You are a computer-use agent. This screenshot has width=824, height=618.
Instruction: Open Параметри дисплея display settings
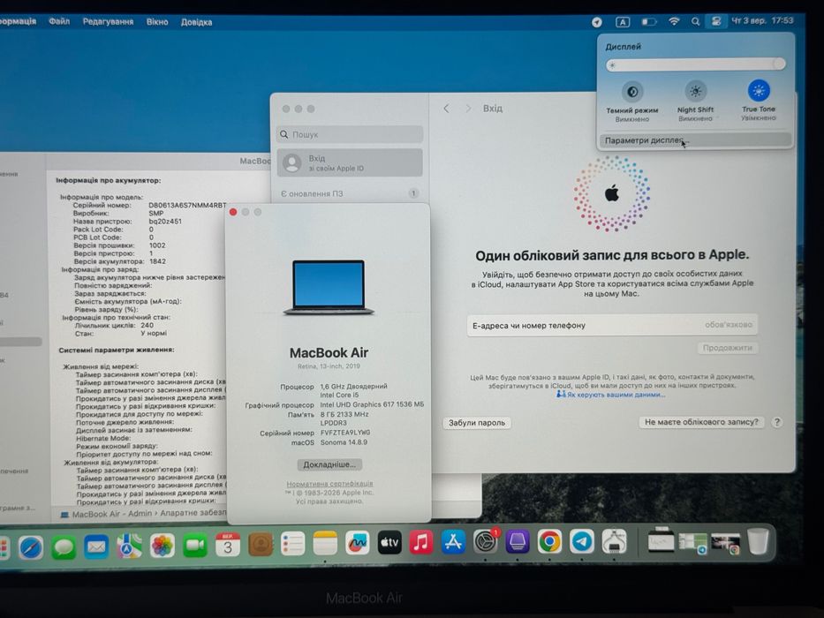tap(695, 140)
